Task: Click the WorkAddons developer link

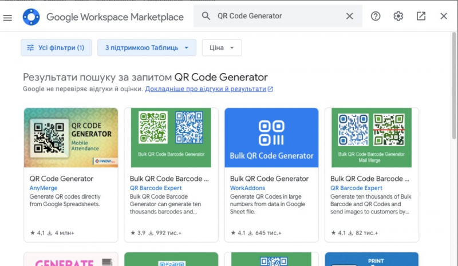Action: (x=247, y=188)
